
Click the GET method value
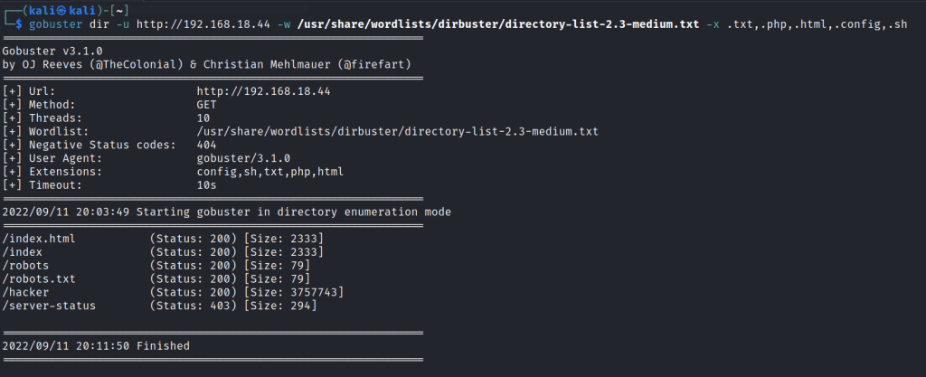[206, 105]
